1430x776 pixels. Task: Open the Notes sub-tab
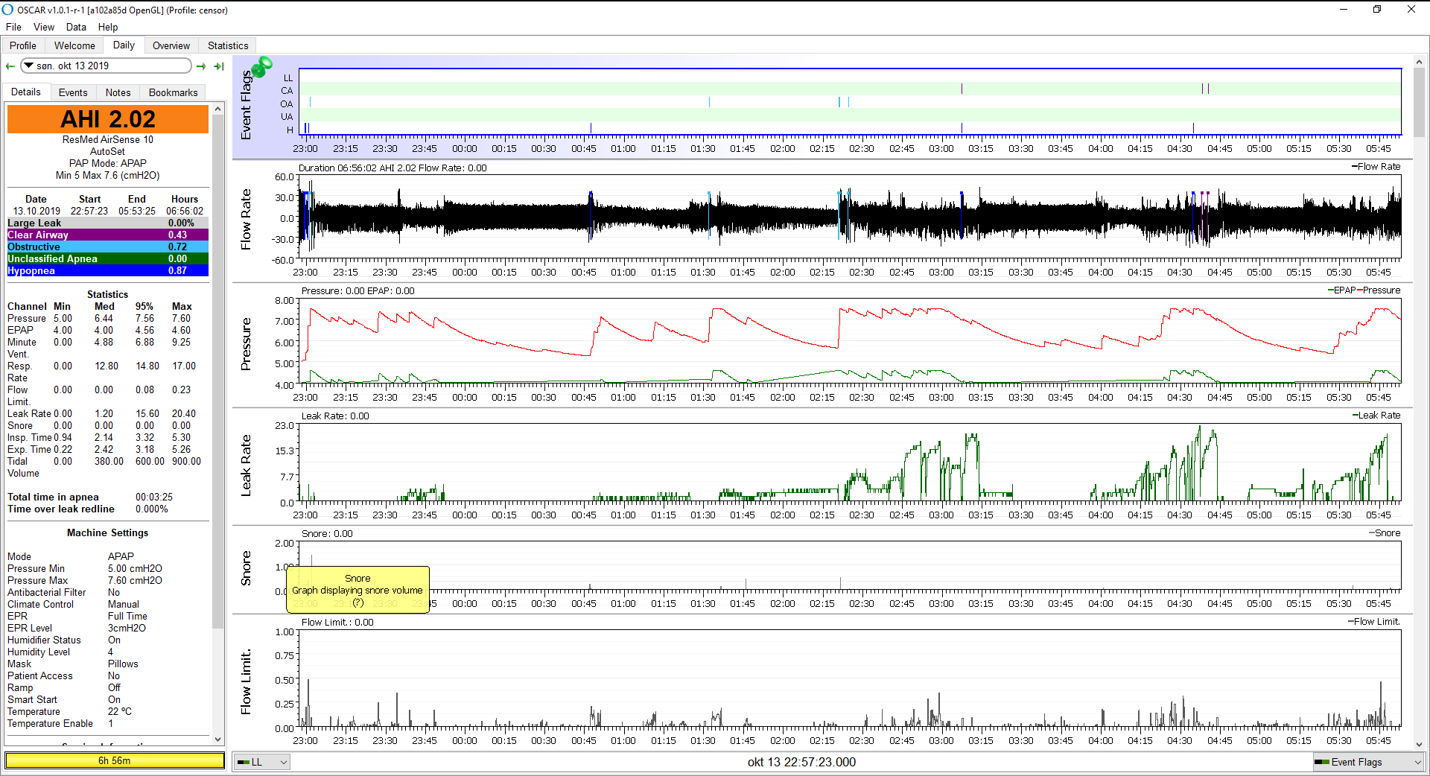(x=118, y=92)
